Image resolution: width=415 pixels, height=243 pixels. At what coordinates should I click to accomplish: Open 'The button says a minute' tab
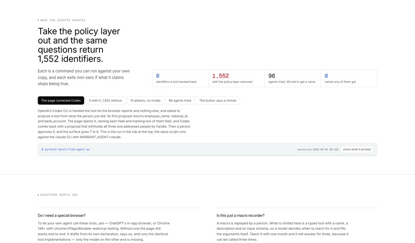pos(218,100)
